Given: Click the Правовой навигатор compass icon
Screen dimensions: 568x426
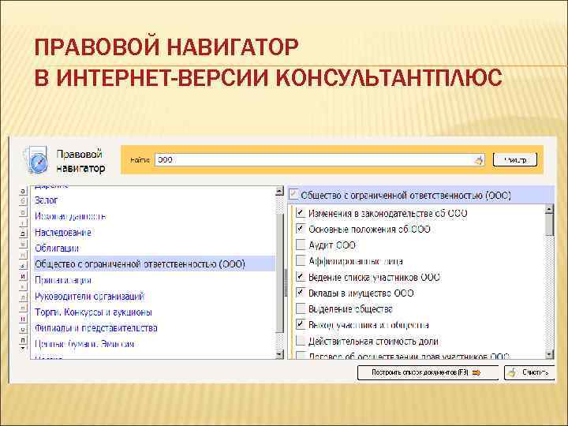Looking at the screenshot, I should [37, 160].
